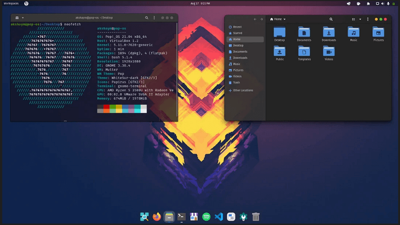This screenshot has width=400, height=225.
Task: Open Pop!_Shop store icon in dock
Action: pos(194,217)
